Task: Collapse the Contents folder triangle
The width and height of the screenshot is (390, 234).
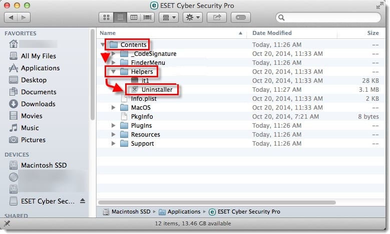Action: pyautogui.click(x=103, y=44)
